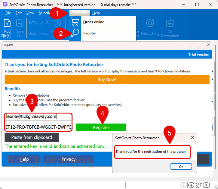Click the Help button in Register dialog
Image resolution: width=218 pixels, height=189 pixels.
pos(24,159)
